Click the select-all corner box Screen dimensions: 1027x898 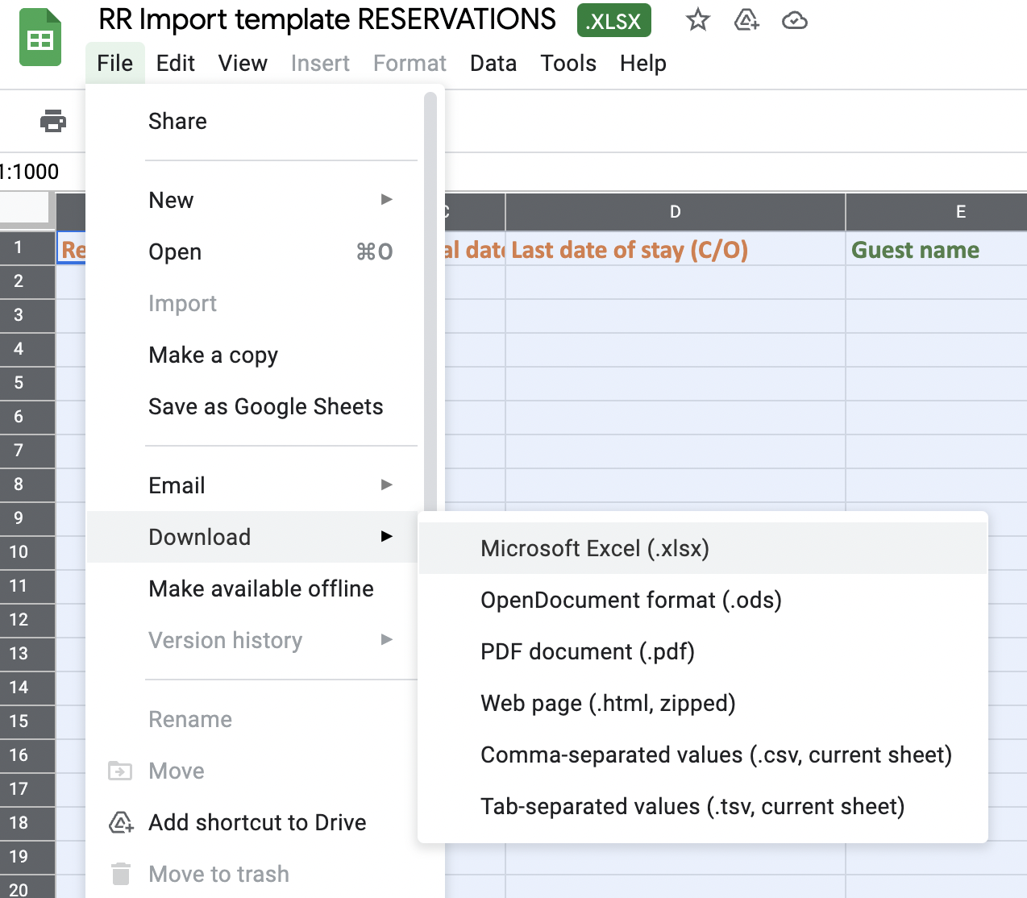click(26, 210)
